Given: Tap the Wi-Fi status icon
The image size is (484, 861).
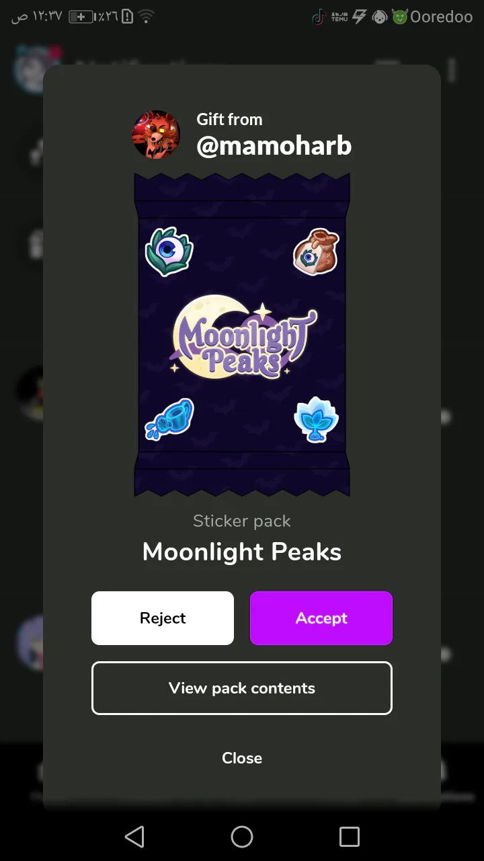Looking at the screenshot, I should [147, 17].
